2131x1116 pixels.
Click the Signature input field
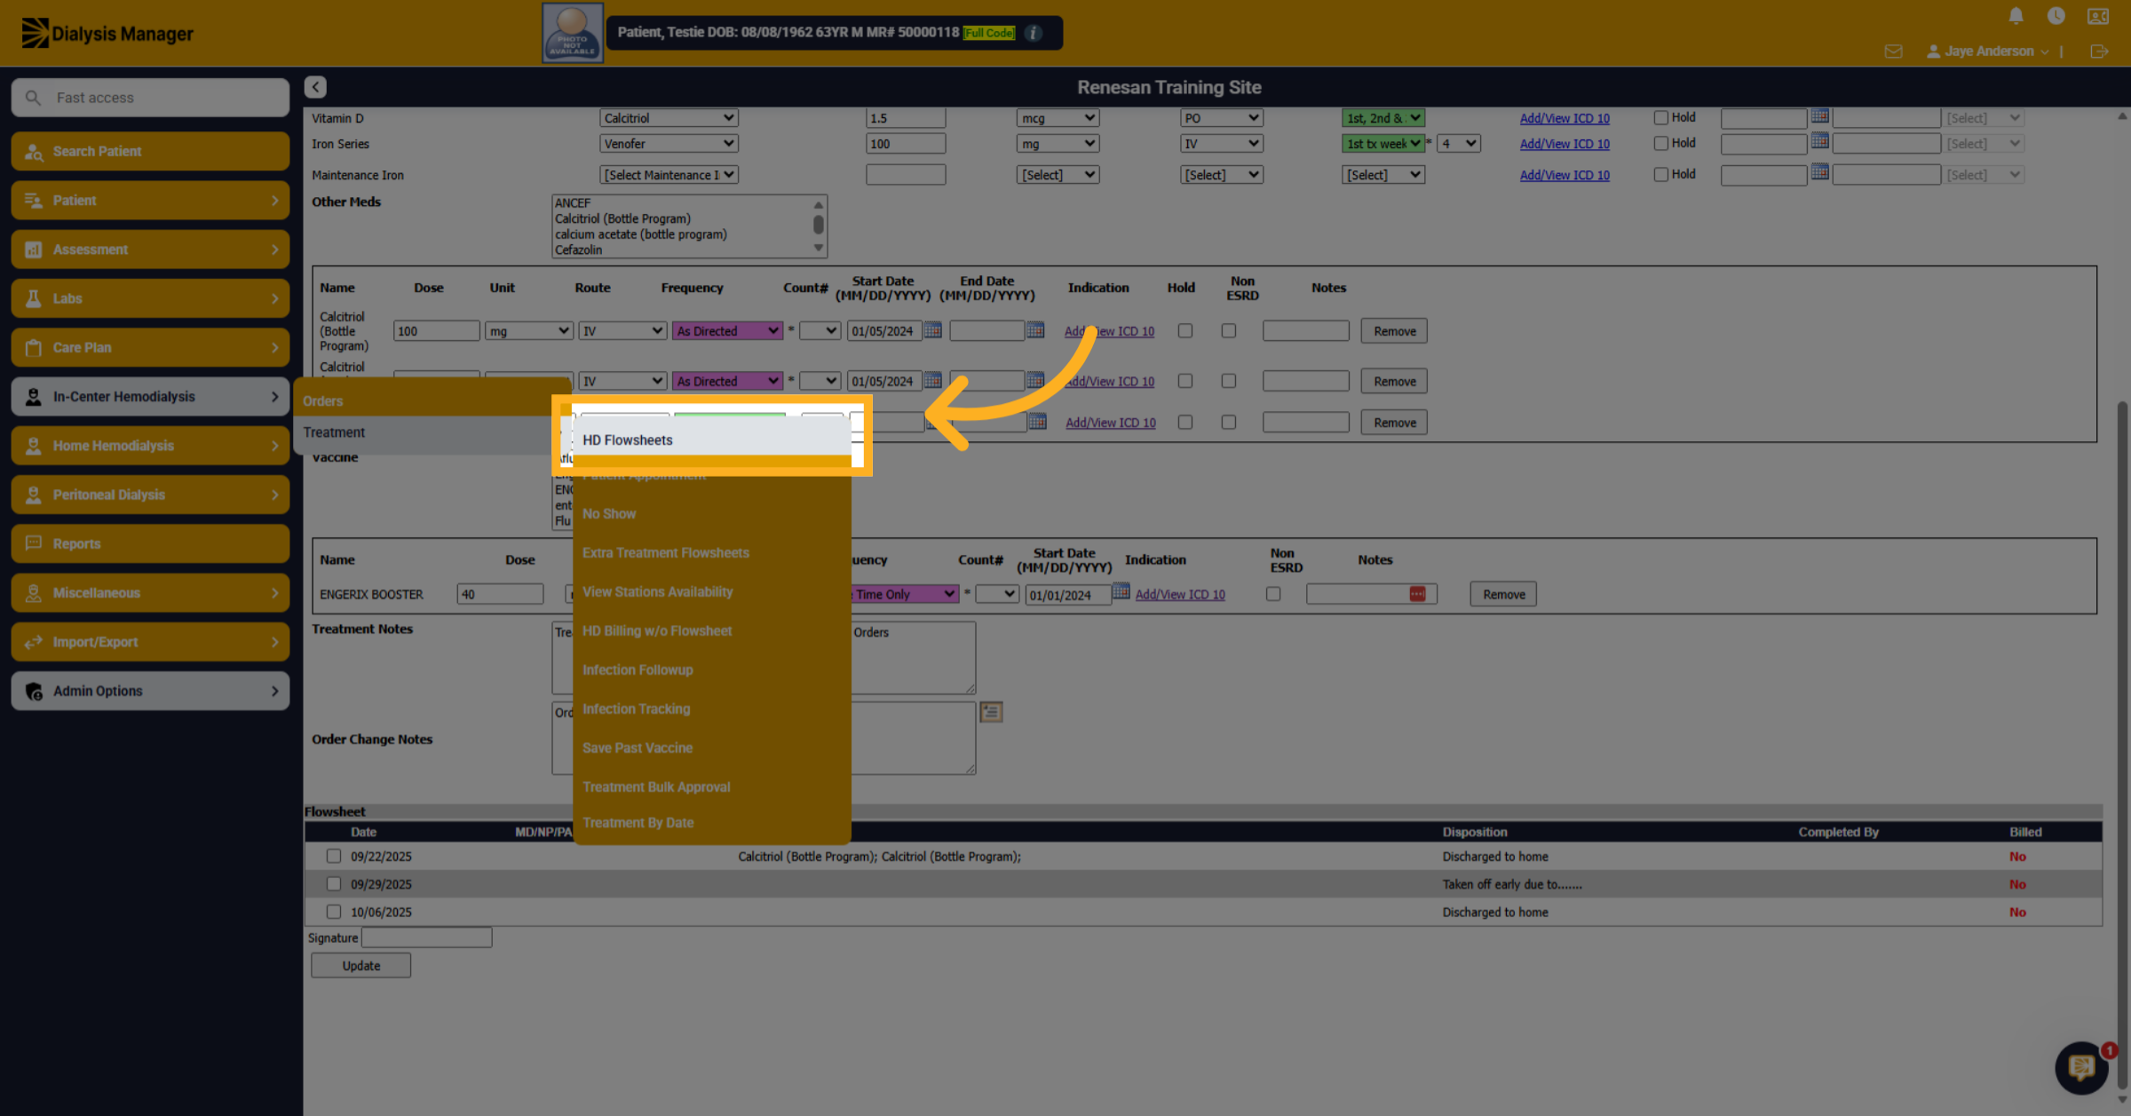[426, 938]
